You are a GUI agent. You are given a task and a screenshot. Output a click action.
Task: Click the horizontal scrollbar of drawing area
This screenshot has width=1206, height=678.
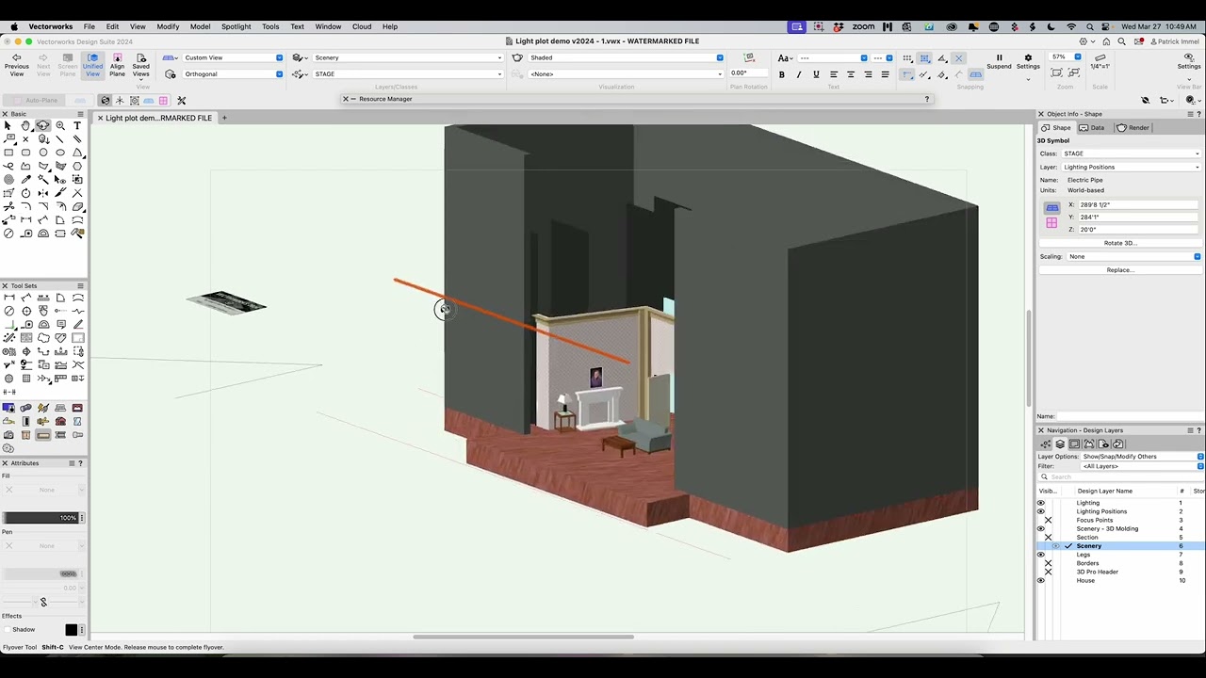click(523, 637)
